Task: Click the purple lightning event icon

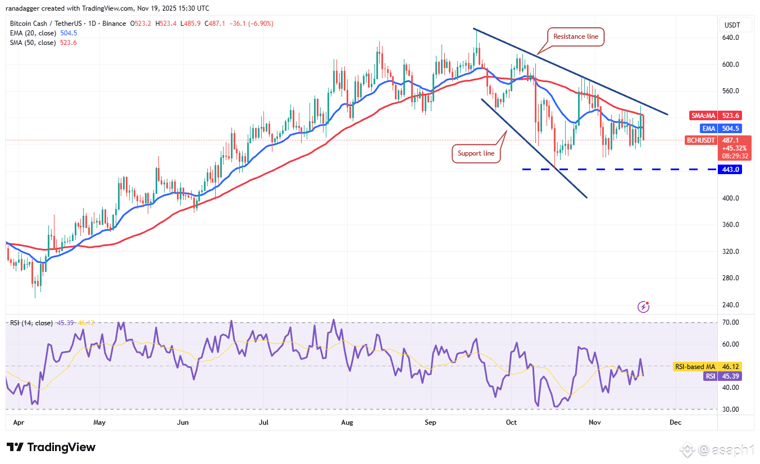Action: (x=644, y=307)
